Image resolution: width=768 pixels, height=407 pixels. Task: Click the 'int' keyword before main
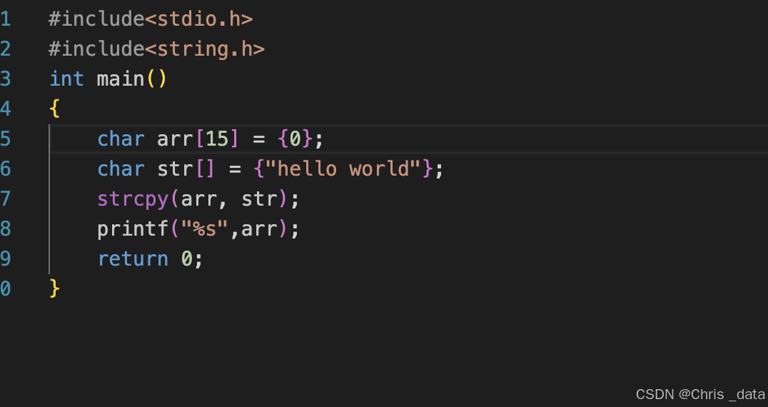(66, 79)
